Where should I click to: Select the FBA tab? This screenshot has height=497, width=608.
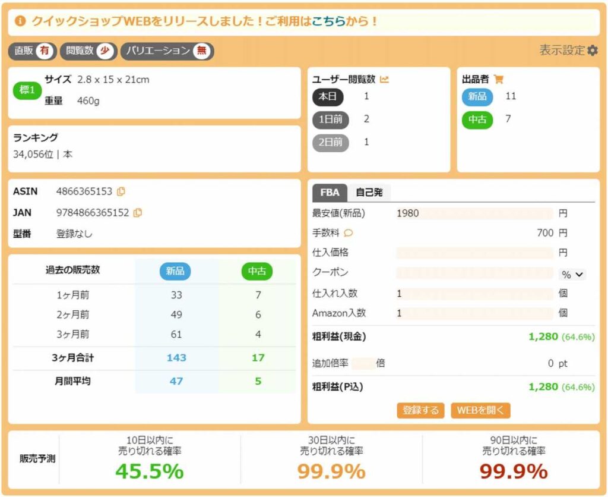pos(330,193)
